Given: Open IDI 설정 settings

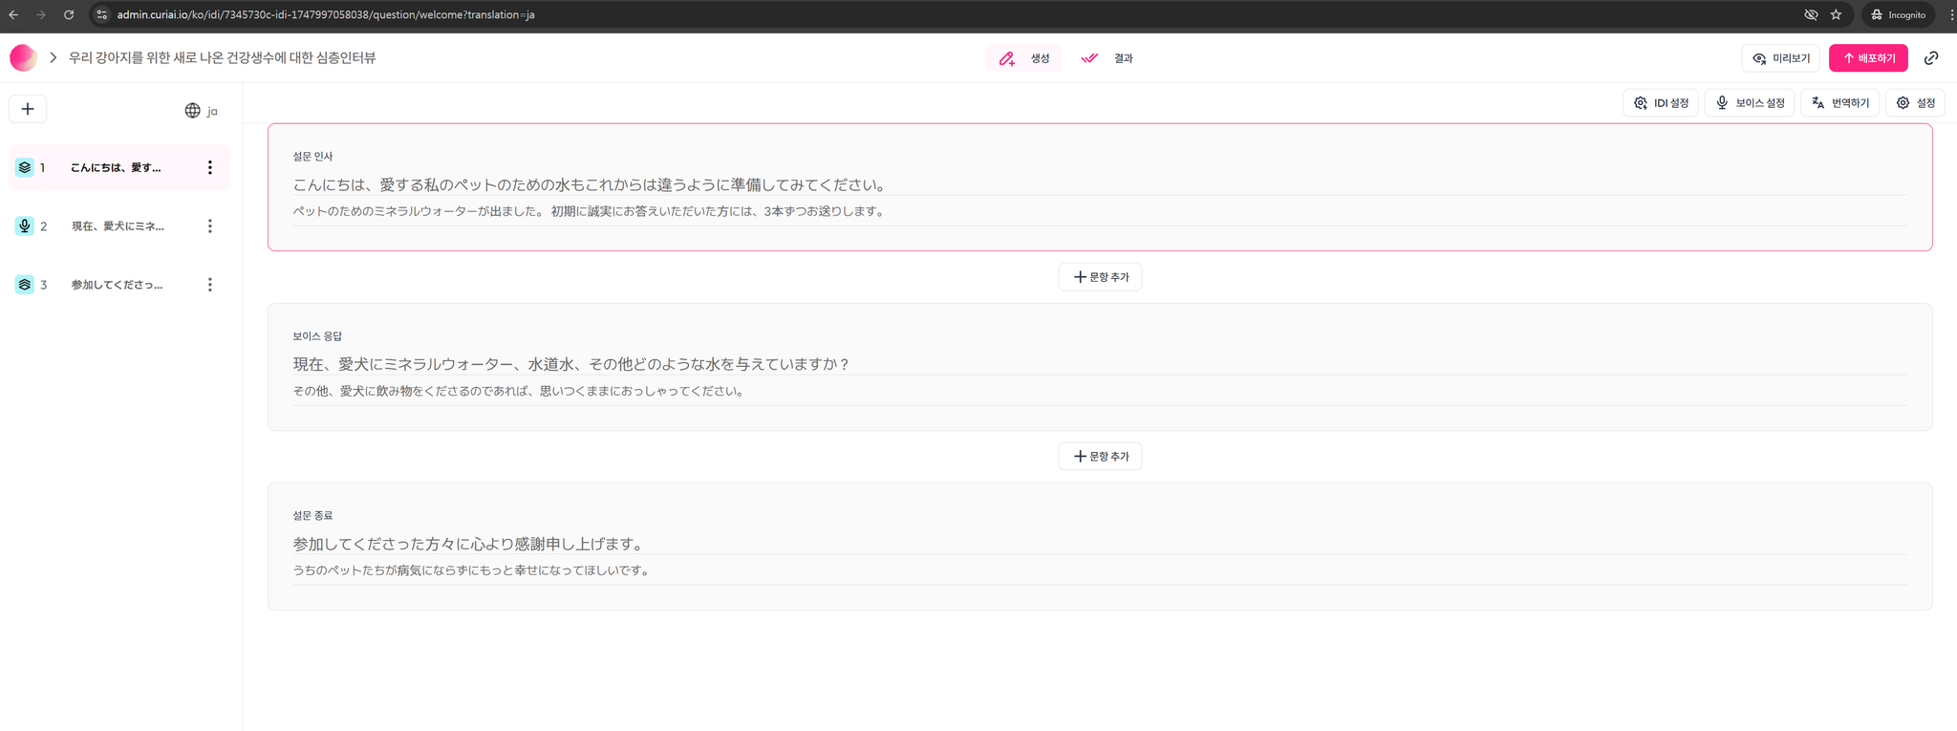Looking at the screenshot, I should (x=1661, y=103).
